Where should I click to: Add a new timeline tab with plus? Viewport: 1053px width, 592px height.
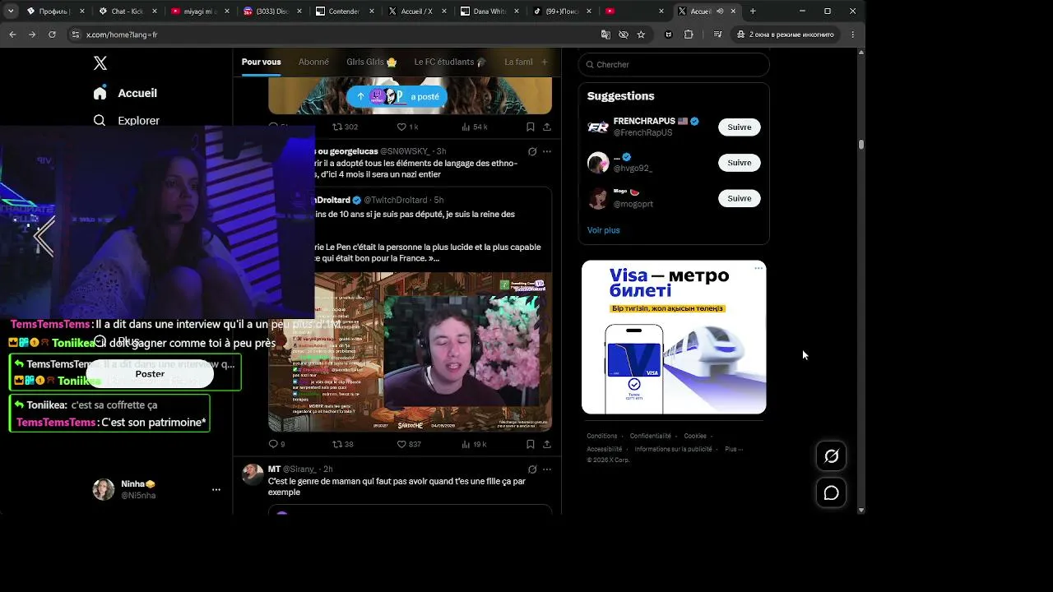[544, 62]
